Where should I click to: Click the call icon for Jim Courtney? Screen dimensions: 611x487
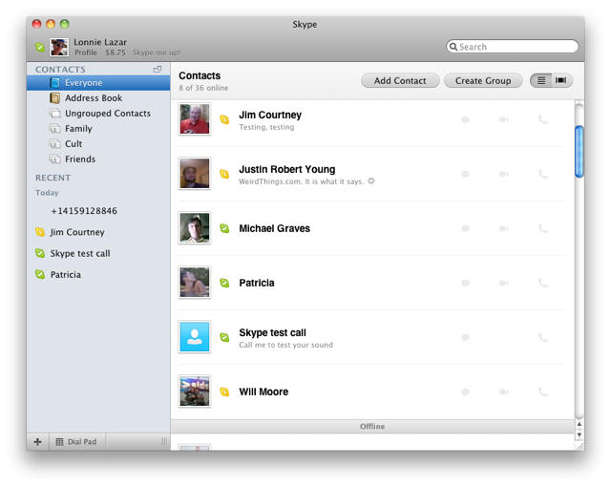[542, 120]
